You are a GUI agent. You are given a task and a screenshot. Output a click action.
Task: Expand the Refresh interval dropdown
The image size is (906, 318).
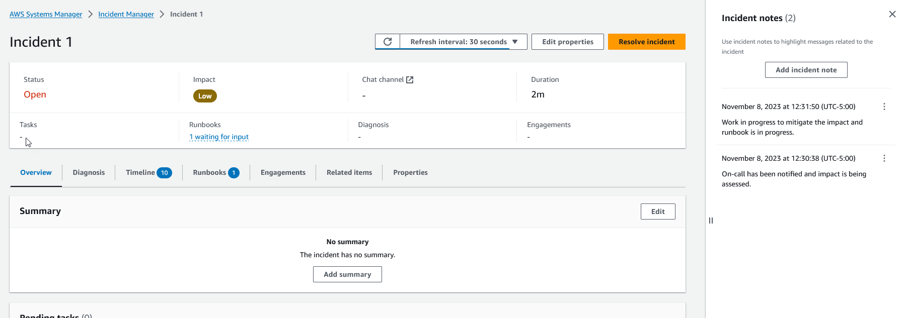(464, 42)
